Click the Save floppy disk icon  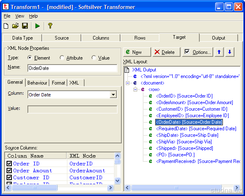point(25,26)
